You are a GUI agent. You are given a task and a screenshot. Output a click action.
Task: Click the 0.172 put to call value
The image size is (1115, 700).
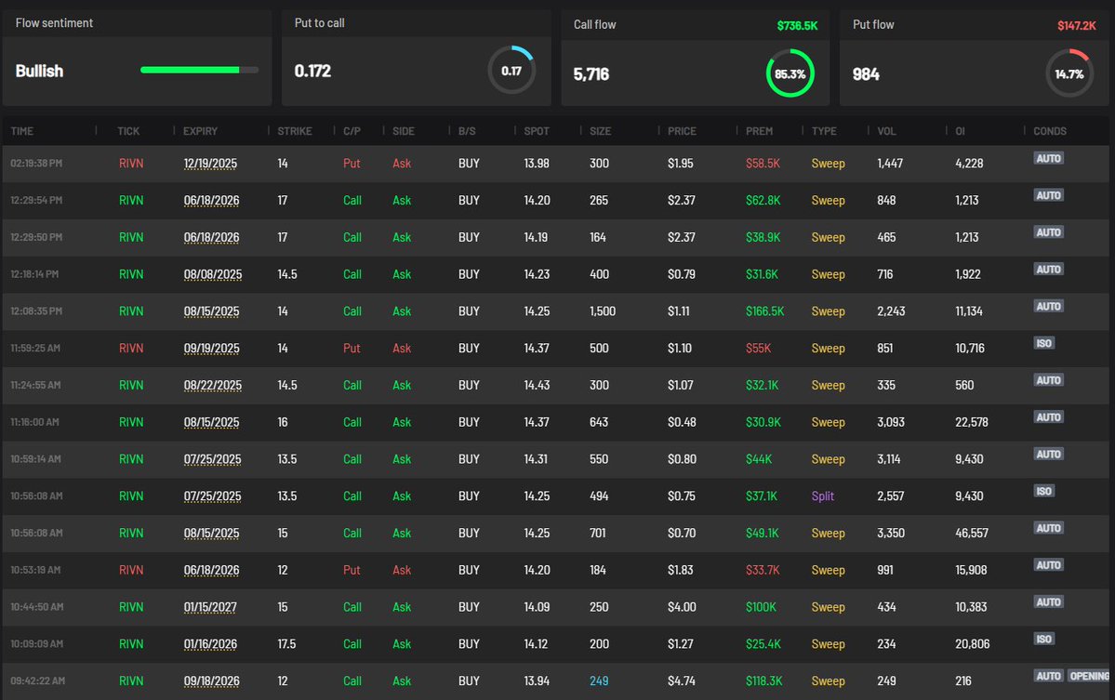[312, 71]
